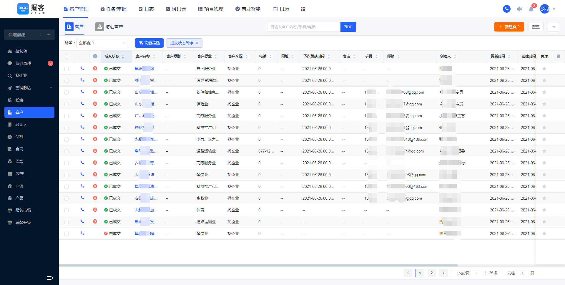Open the 全部客户 scene dropdown
The width and height of the screenshot is (565, 285).
[102, 43]
